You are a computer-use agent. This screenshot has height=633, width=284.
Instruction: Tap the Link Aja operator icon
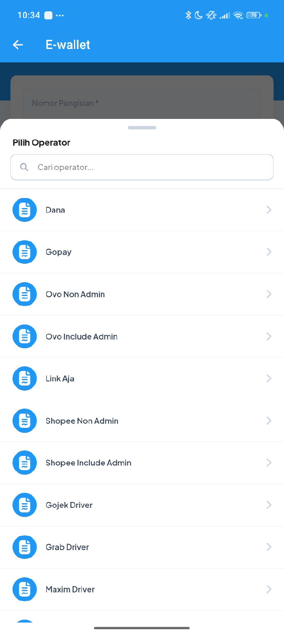[x=24, y=378]
